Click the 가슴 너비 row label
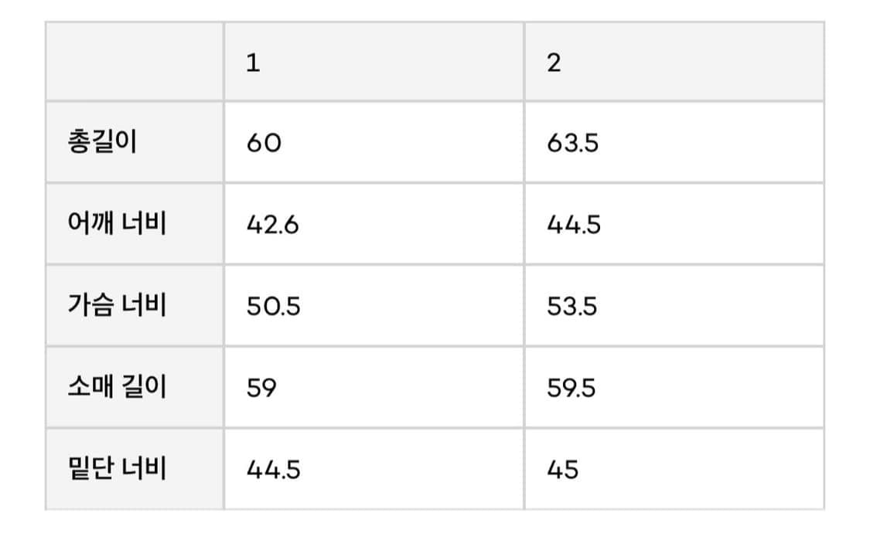Viewport: 870px width, 540px height. [117, 305]
